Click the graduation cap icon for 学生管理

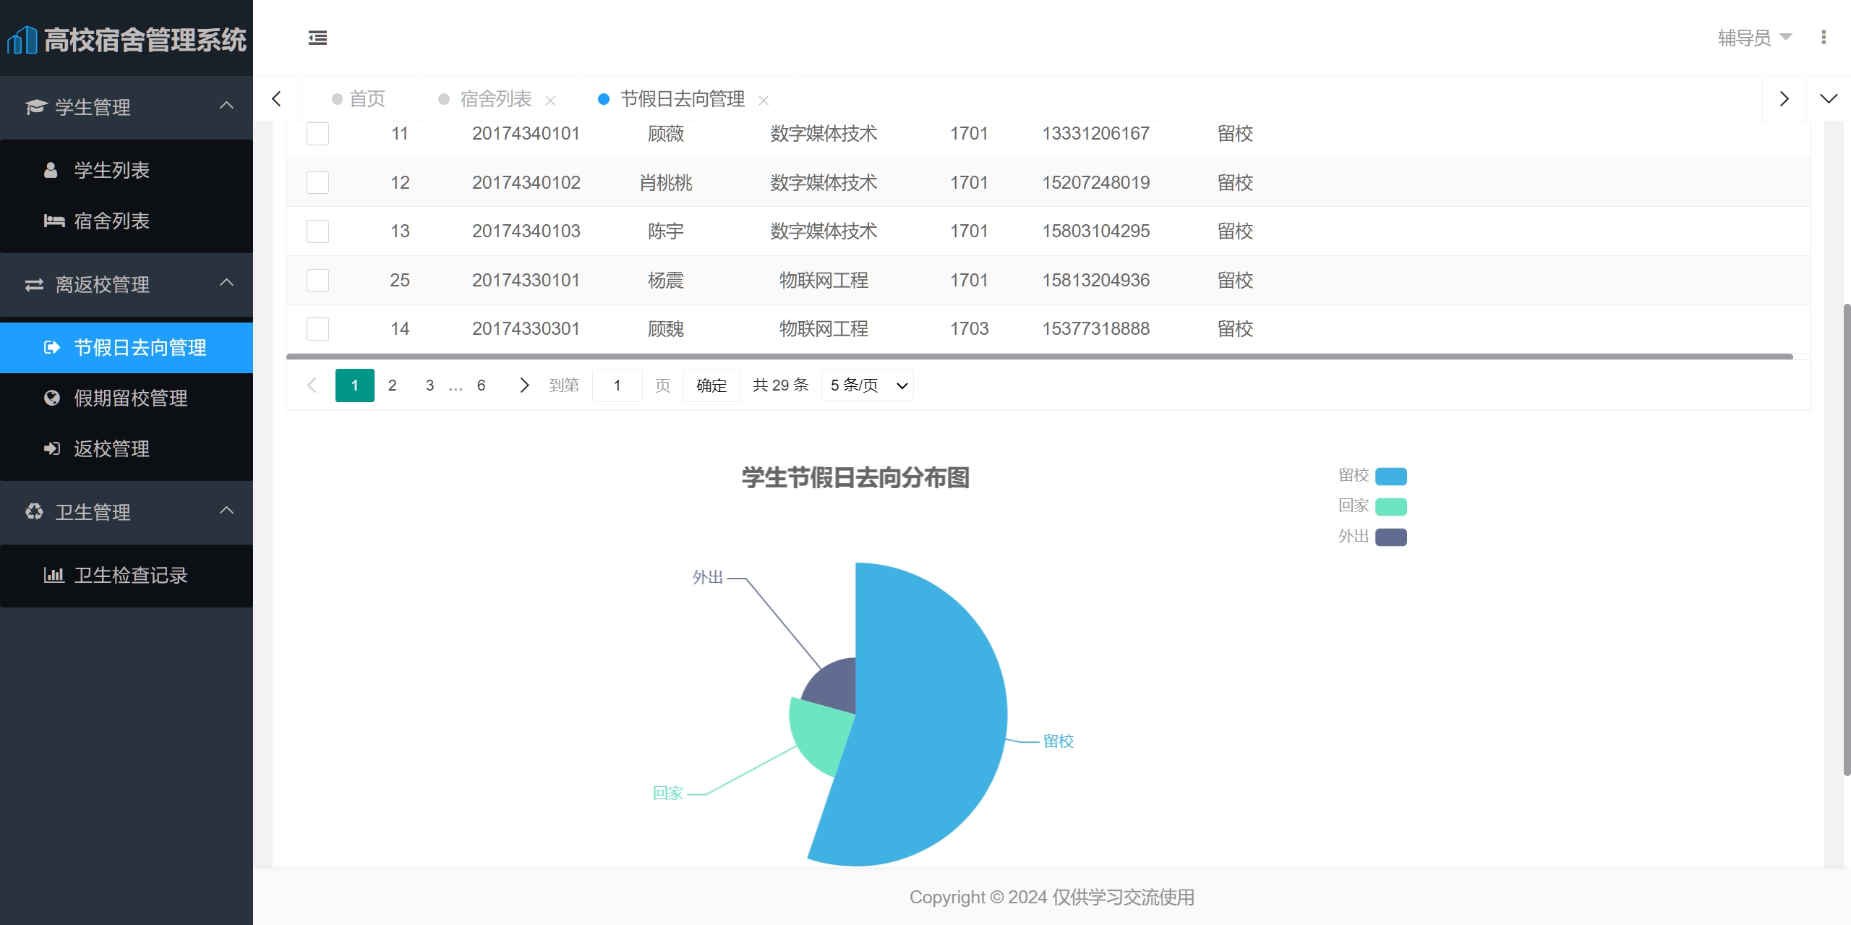[35, 107]
